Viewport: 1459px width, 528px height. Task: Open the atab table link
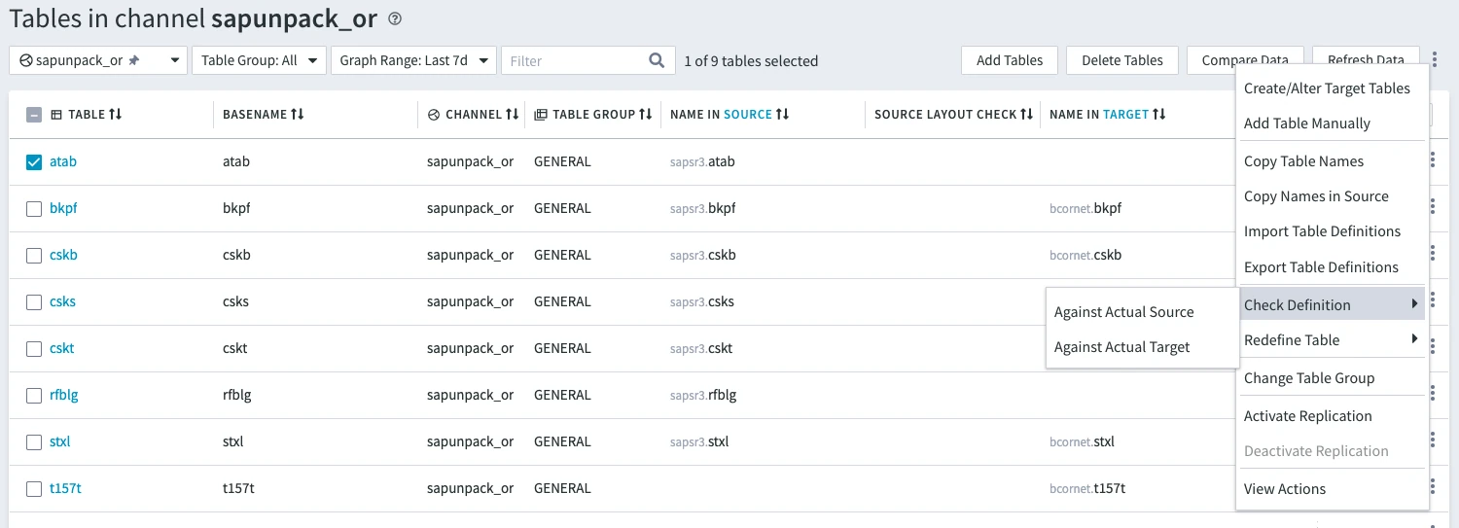pos(63,161)
